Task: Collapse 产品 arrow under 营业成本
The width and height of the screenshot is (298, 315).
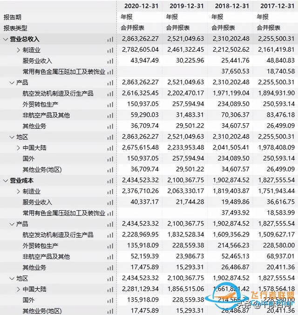Action: 12,224
